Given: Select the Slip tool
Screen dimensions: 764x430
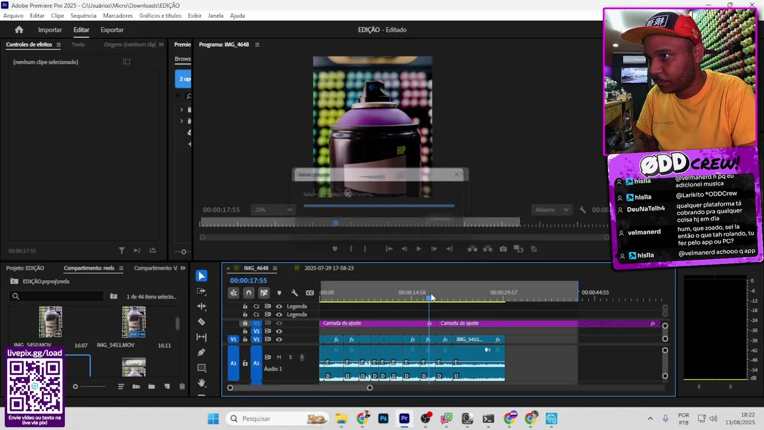Looking at the screenshot, I should [x=201, y=337].
